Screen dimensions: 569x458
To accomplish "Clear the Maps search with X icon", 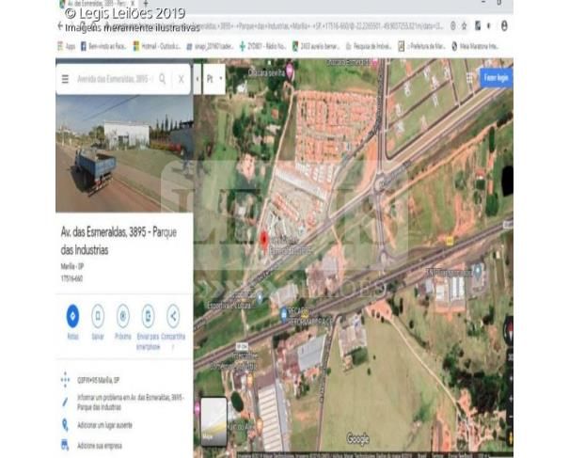I will click(182, 79).
